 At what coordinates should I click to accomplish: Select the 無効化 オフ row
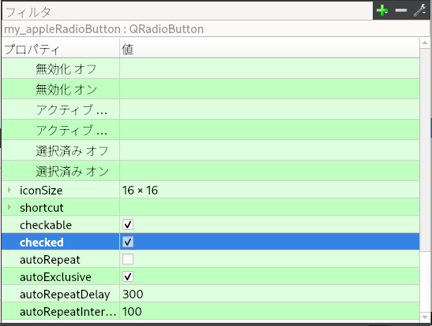pos(211,69)
